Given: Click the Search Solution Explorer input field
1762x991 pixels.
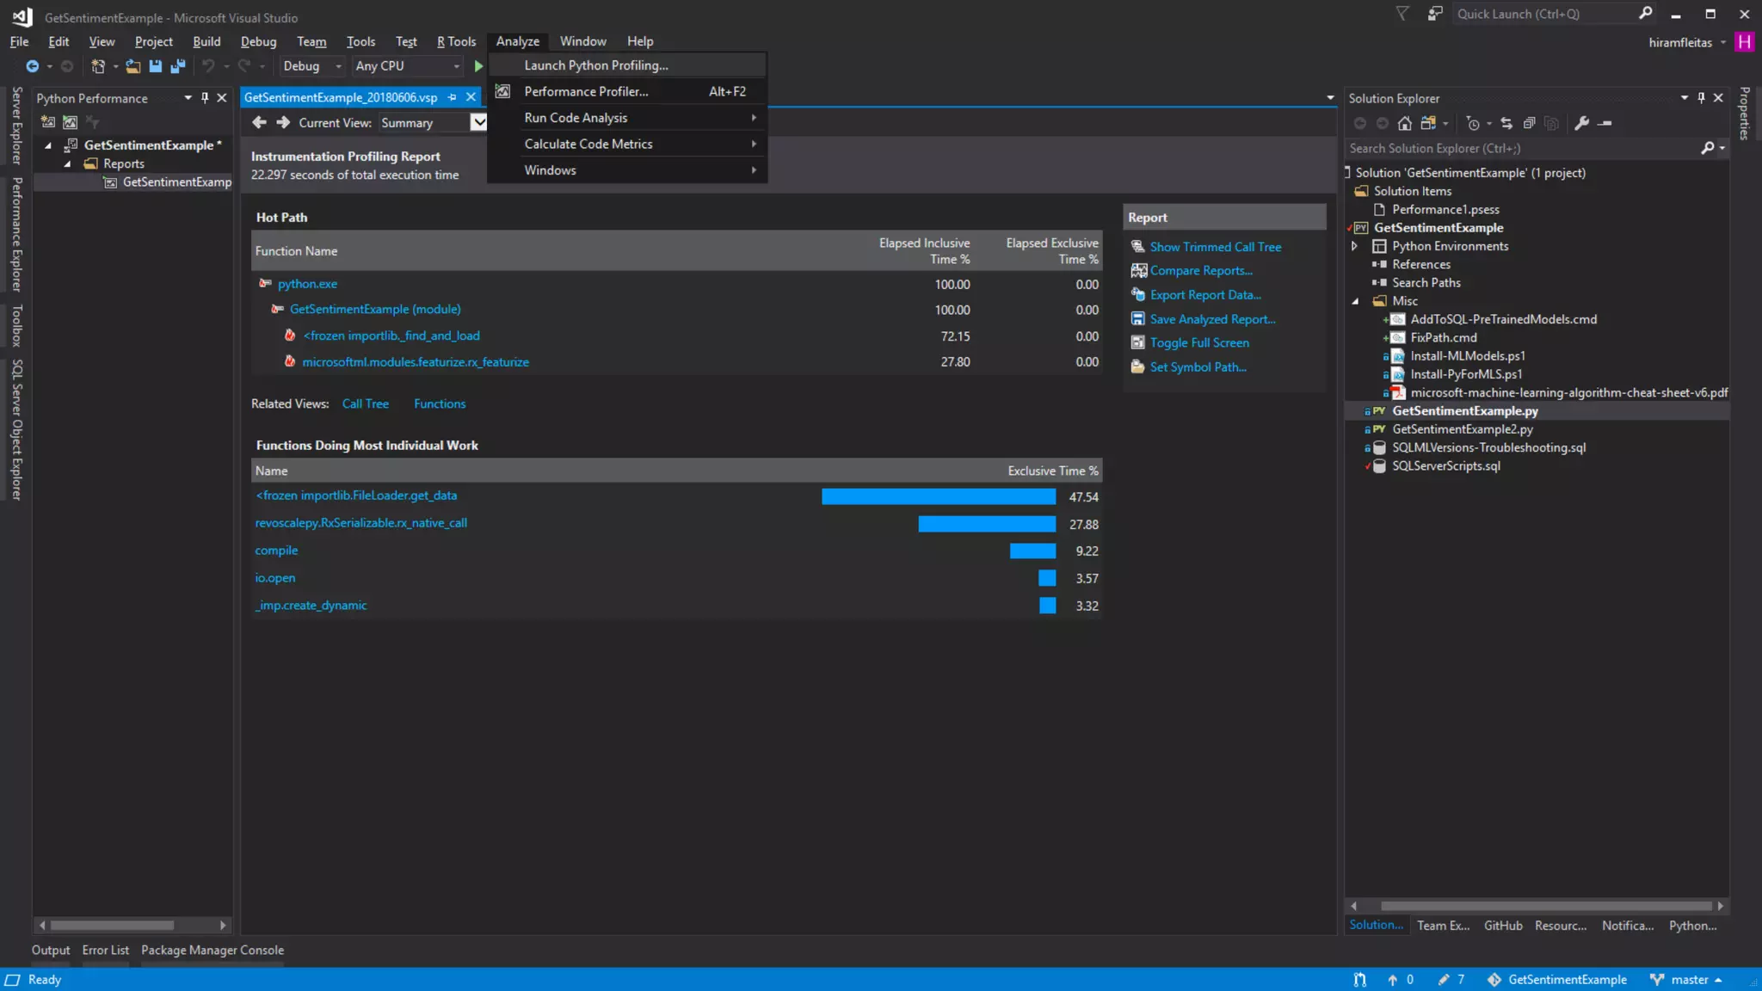Looking at the screenshot, I should pyautogui.click(x=1521, y=148).
